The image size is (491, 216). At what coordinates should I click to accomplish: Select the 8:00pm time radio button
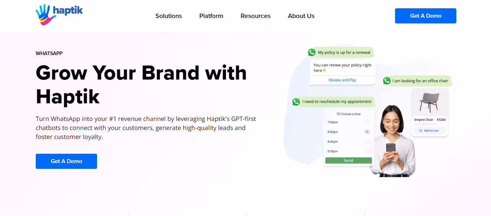[367, 132]
